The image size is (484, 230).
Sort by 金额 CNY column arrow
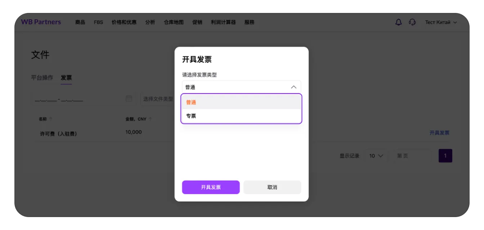point(150,119)
